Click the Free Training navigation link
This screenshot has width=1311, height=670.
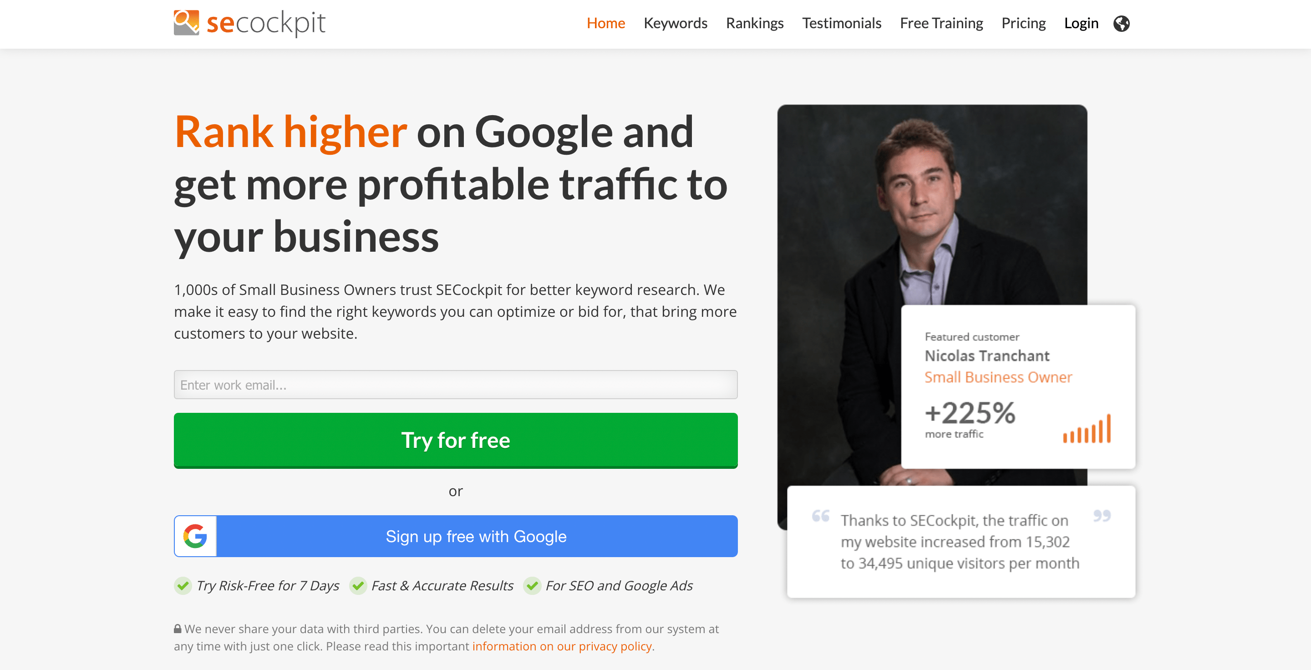coord(940,23)
